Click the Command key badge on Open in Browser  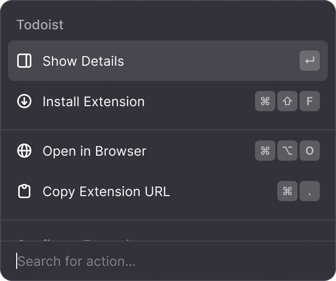pyautogui.click(x=265, y=151)
